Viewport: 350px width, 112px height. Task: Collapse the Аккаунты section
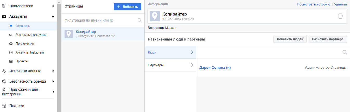point(53,16)
